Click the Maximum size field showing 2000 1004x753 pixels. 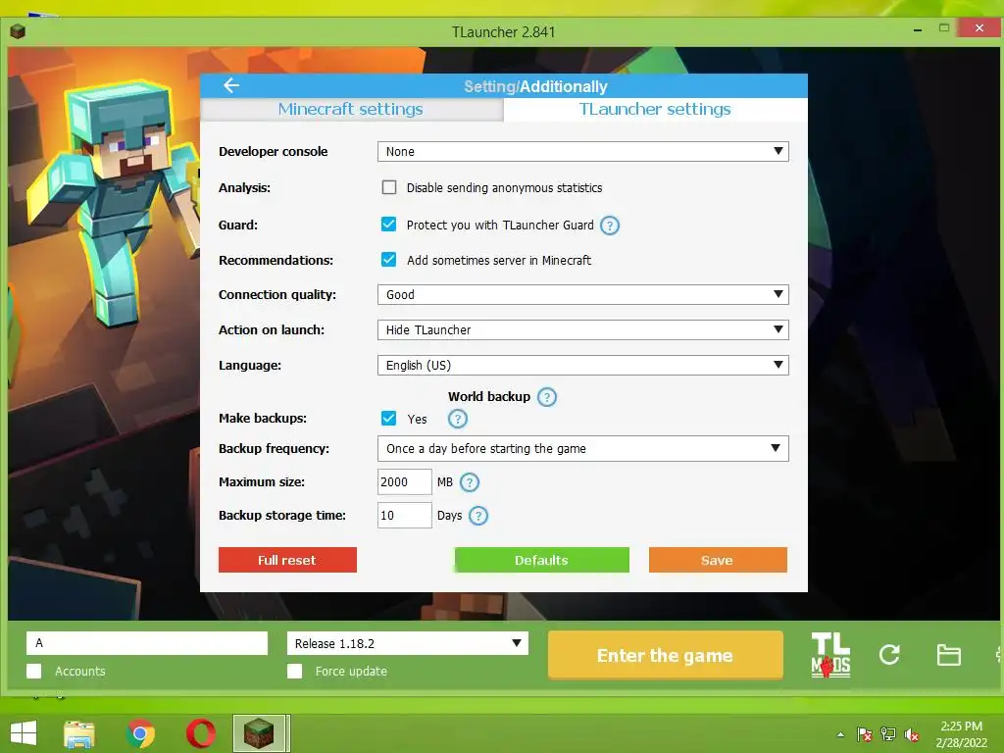405,482
